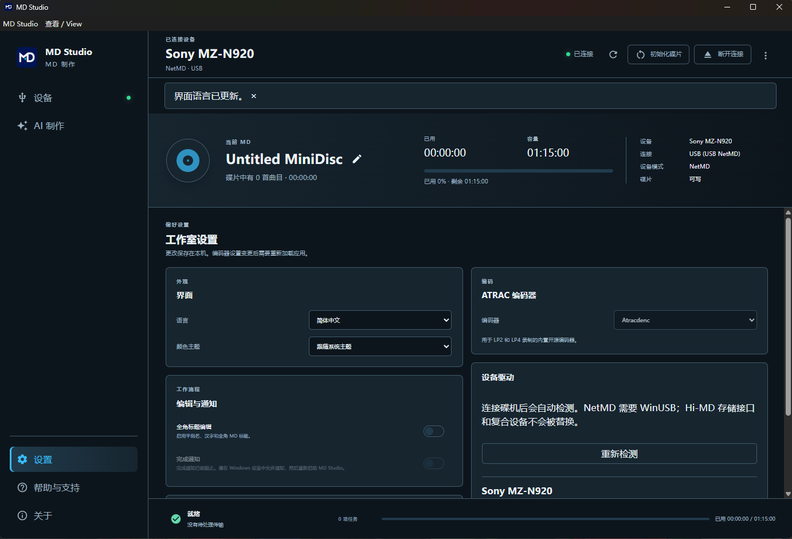The image size is (792, 539).
Task: Click the 'Sony MZ-N920' device heading at top
Action: (210, 54)
